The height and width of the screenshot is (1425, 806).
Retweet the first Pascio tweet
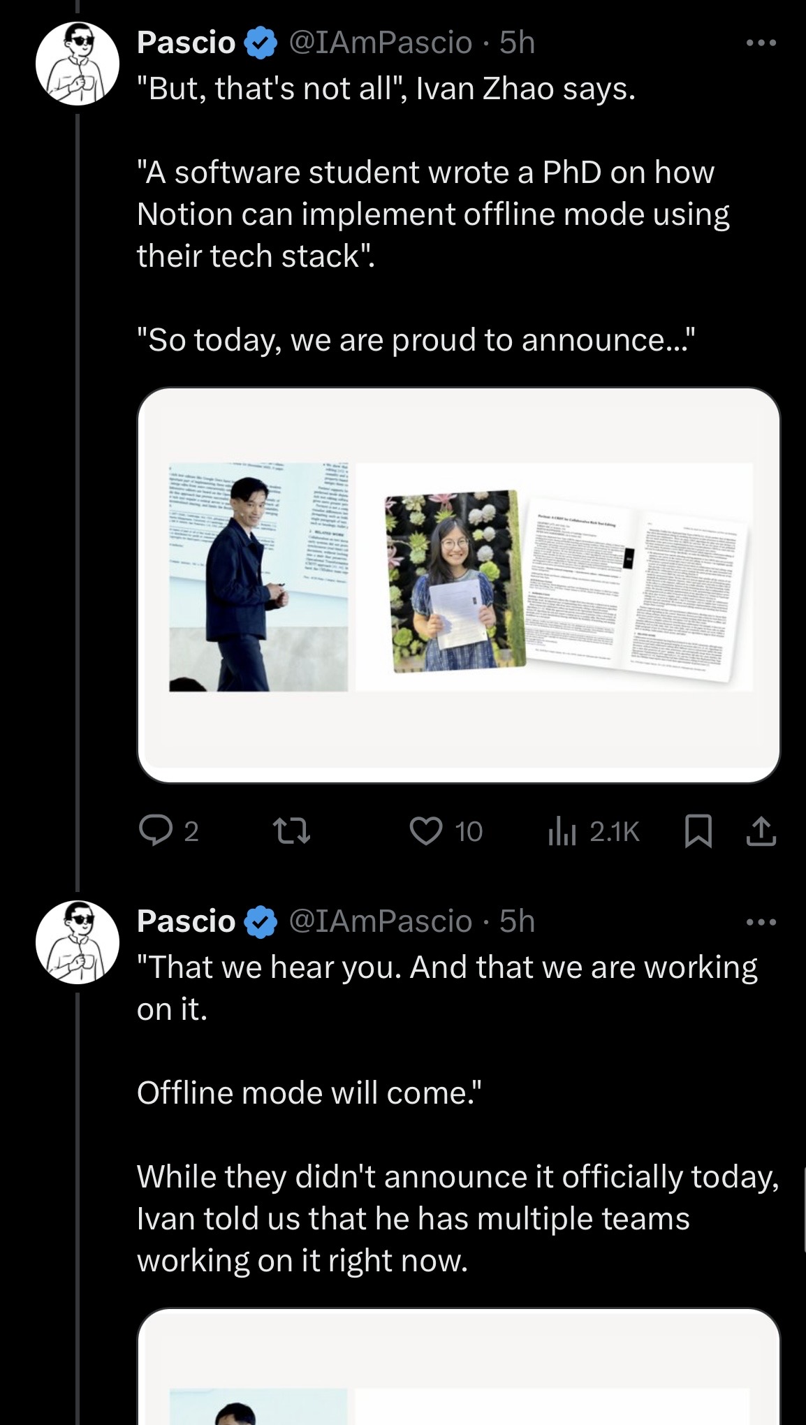coord(291,831)
